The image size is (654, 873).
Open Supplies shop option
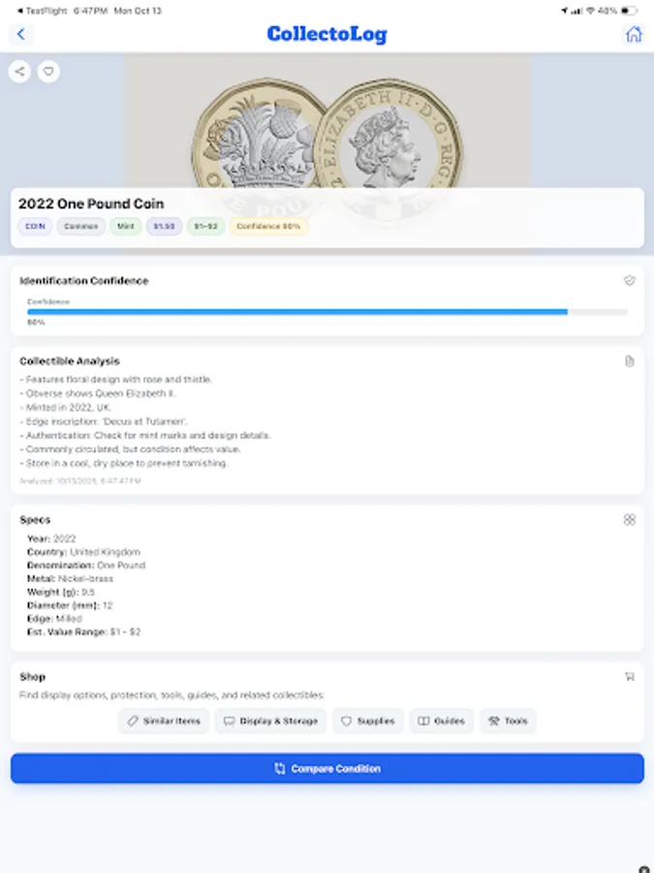(368, 721)
